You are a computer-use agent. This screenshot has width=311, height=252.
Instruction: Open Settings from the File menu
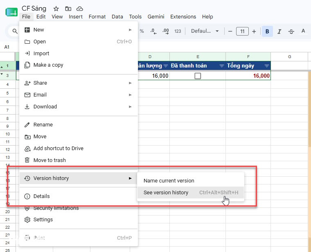click(79, 220)
